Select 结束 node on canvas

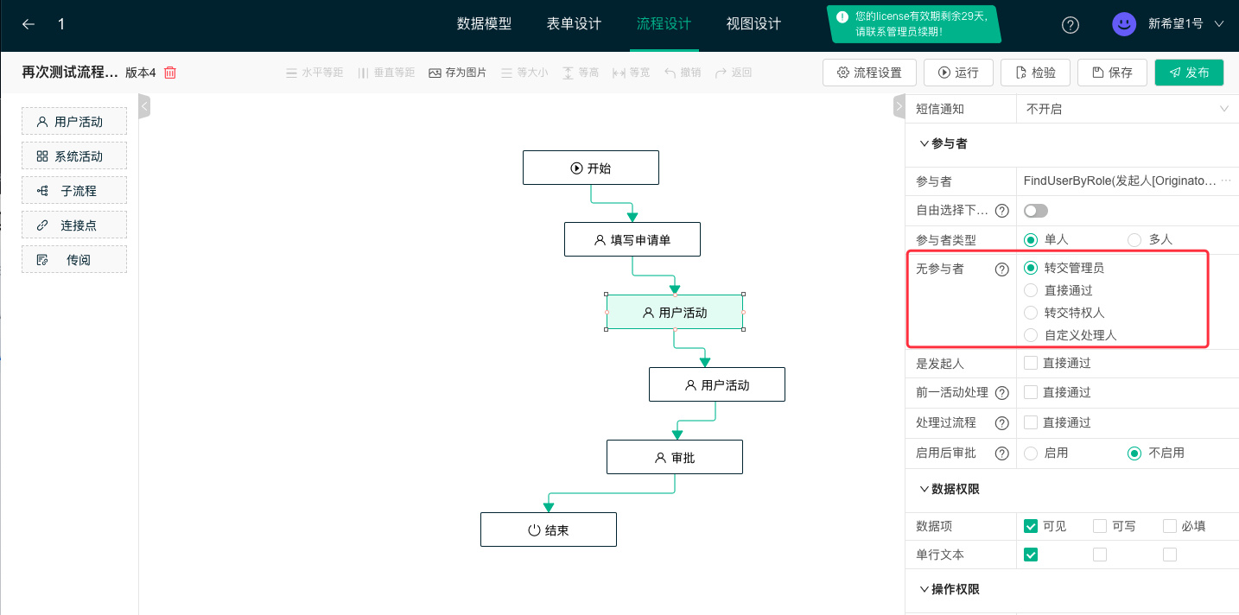tap(549, 529)
